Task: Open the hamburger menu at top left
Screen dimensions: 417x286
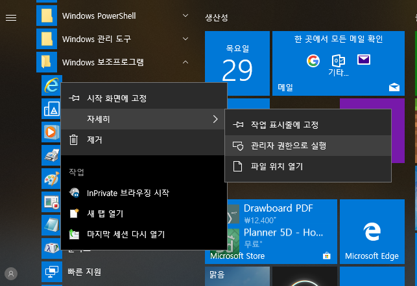Action: click(11, 17)
